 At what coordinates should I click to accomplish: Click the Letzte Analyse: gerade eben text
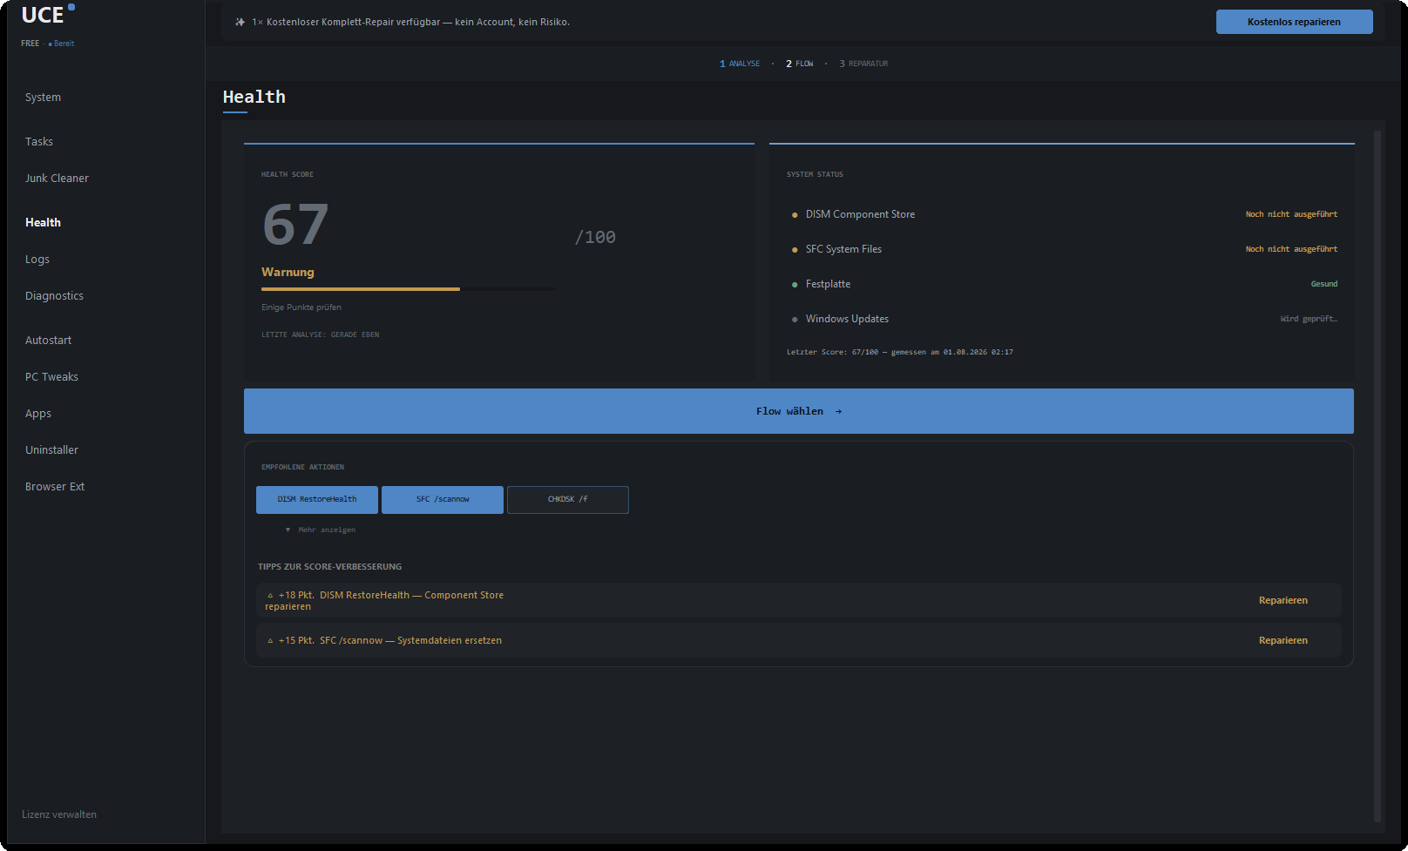pos(321,334)
